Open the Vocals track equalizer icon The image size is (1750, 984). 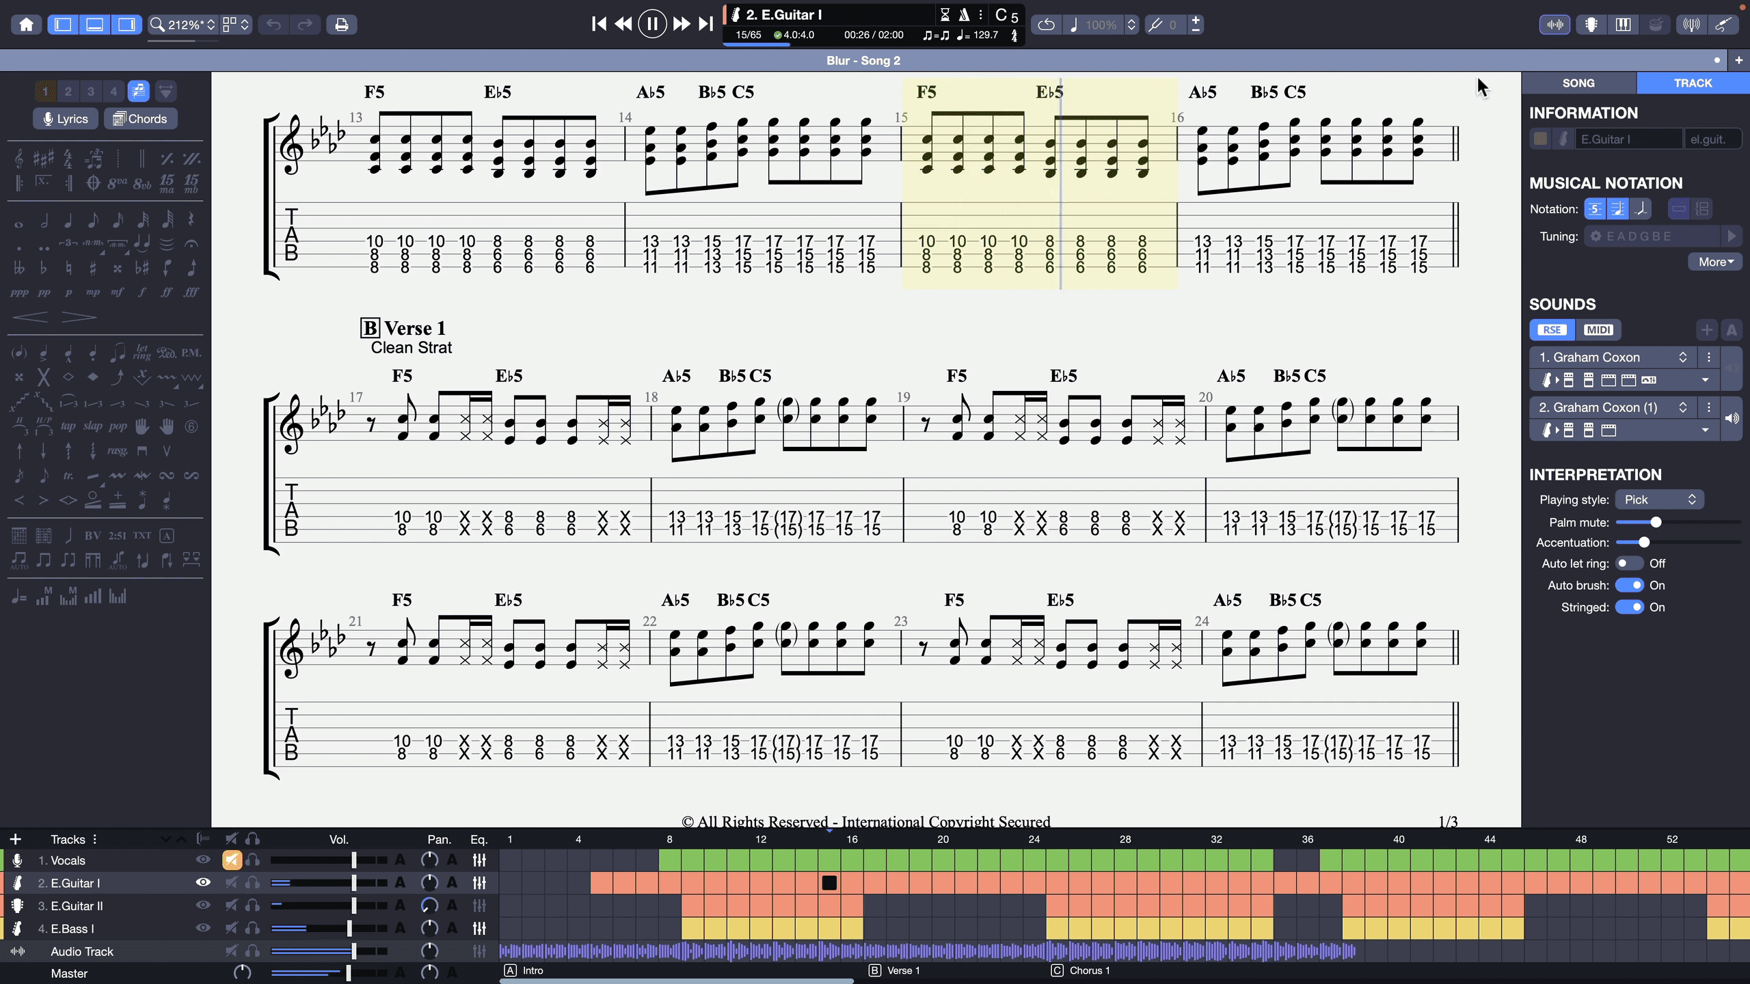click(x=479, y=860)
